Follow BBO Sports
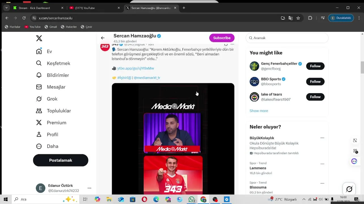 click(x=315, y=82)
